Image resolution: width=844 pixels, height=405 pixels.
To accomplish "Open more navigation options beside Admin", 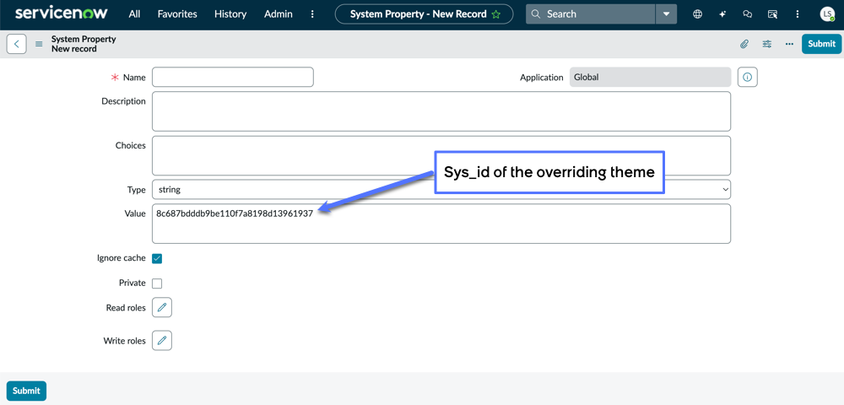I will (312, 14).
